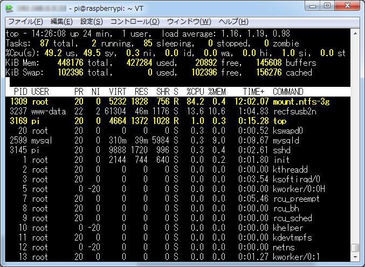The width and height of the screenshot is (365, 267).
Task: Click the rcu_bh command text
Action: pos(286,208)
